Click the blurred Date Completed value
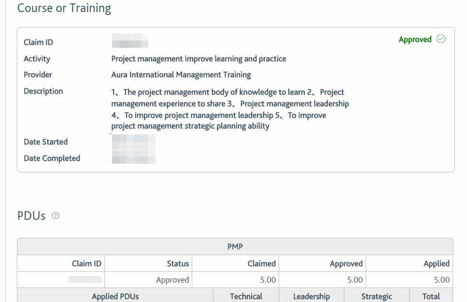Viewport: 467px width, 302px height. coord(133,158)
